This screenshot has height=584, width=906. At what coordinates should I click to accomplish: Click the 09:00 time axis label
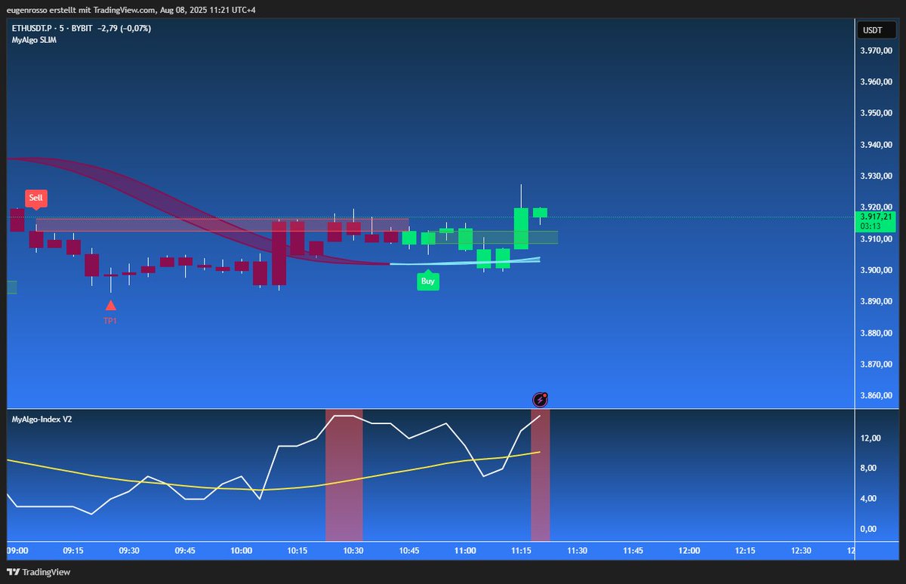17,551
